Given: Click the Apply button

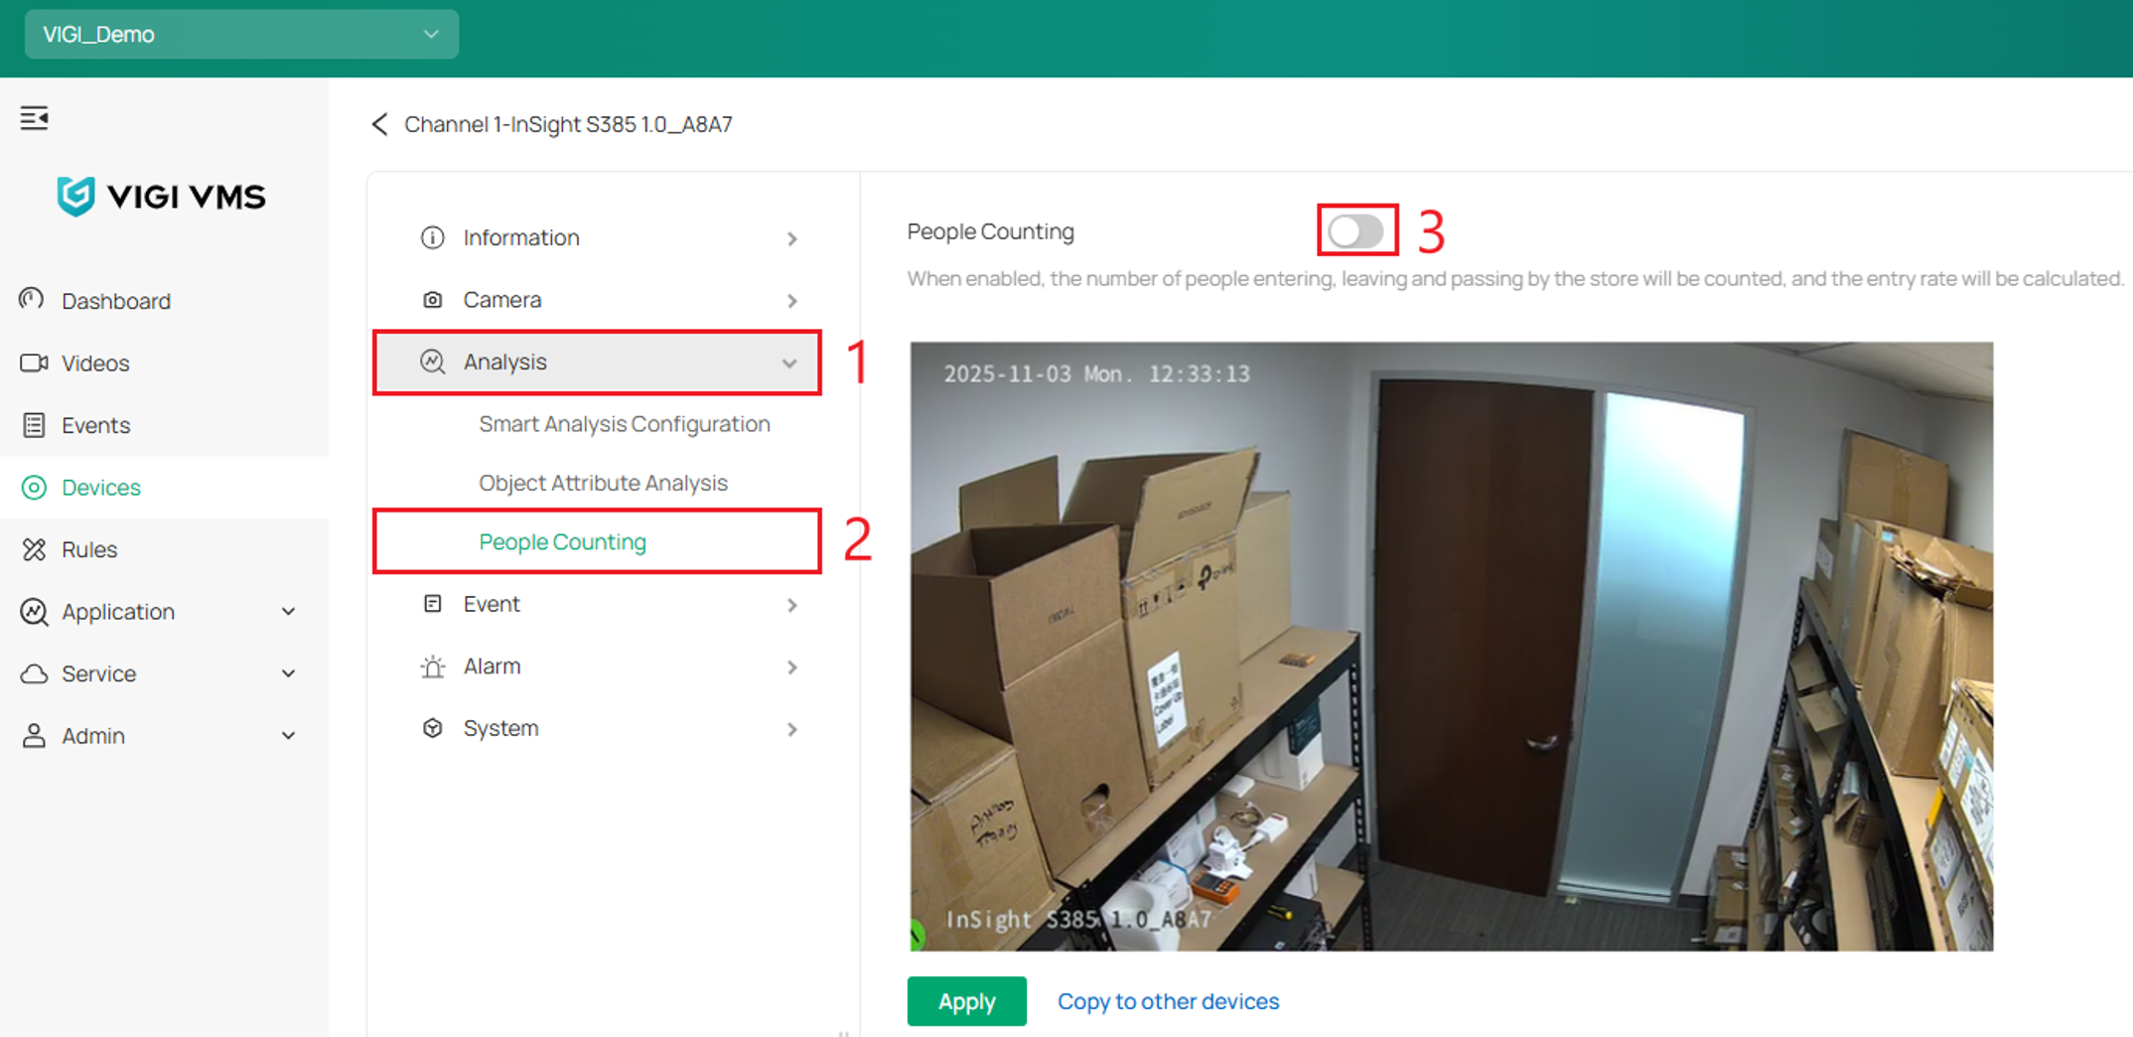Looking at the screenshot, I should pos(966,1001).
